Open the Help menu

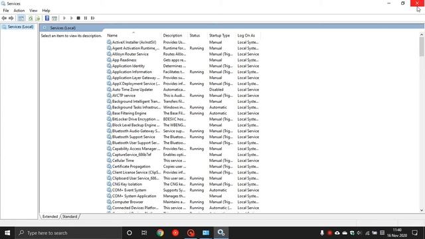[46, 11]
